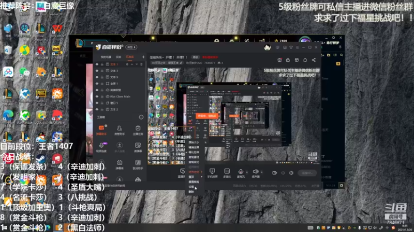Move 文本 1 layer down with arrow
The image size is (414, 232).
(137, 64)
